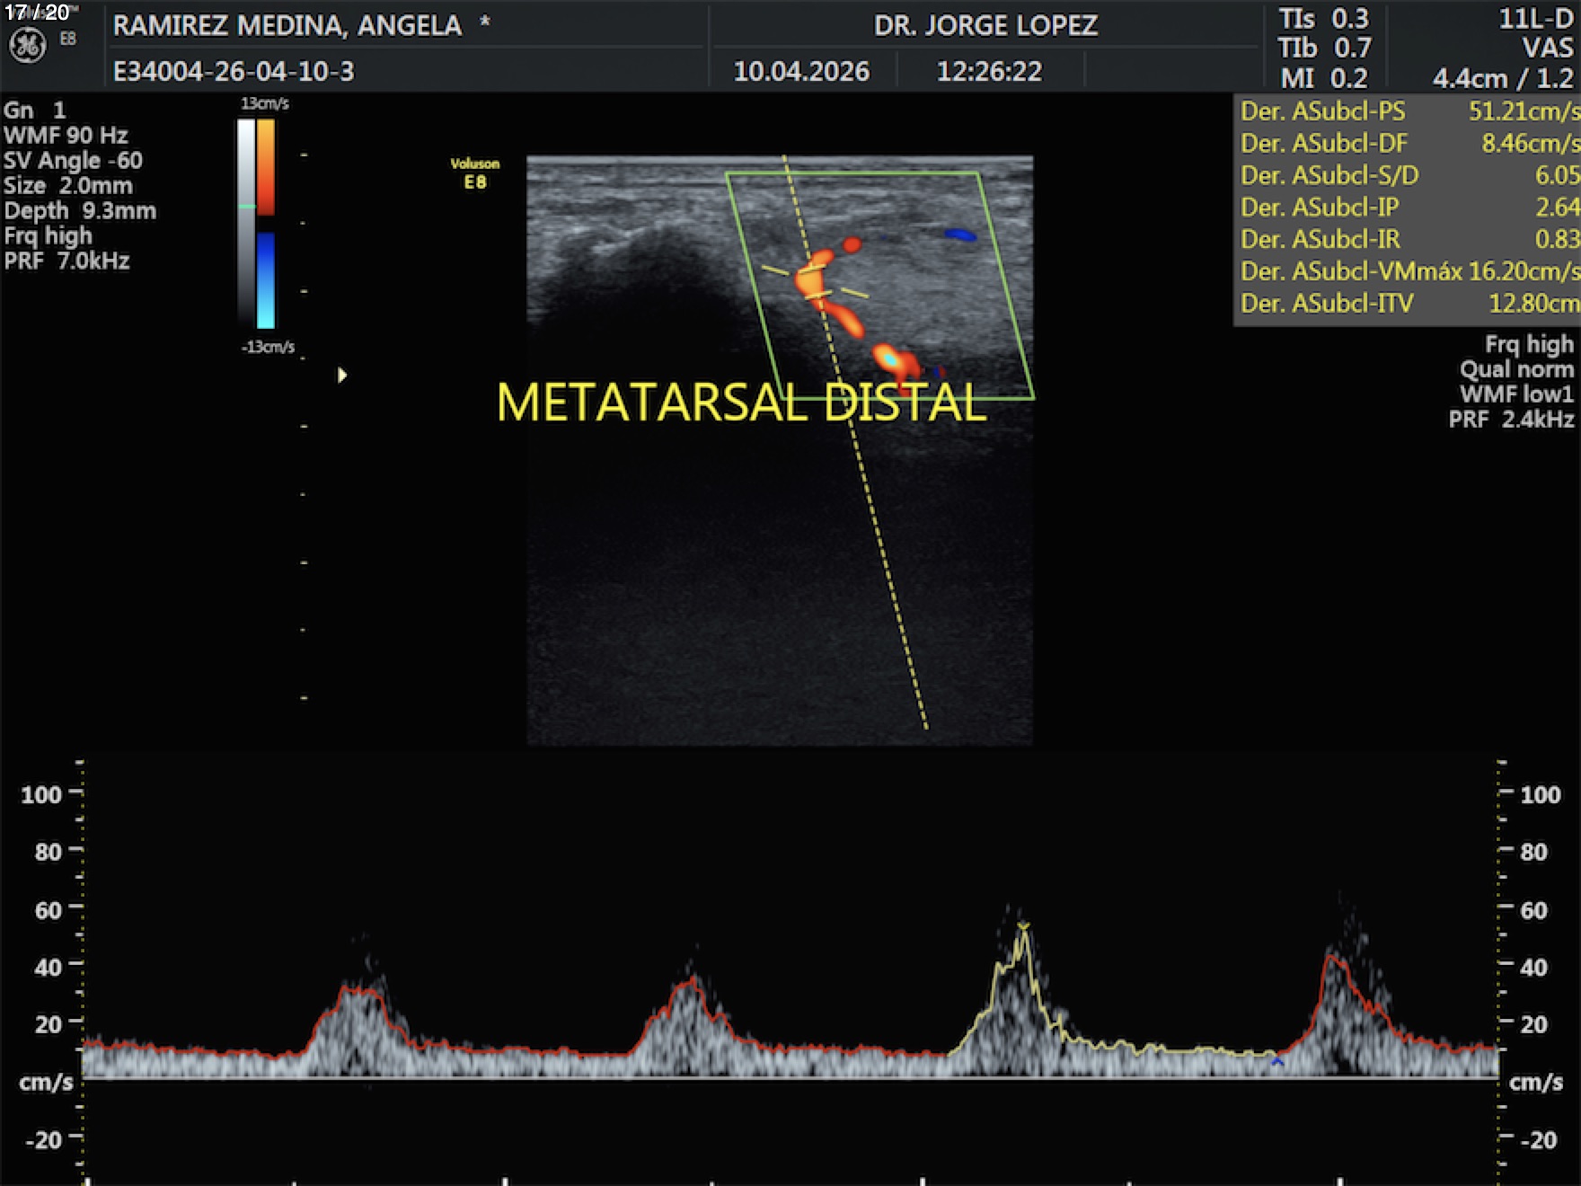The image size is (1581, 1186).
Task: Click patient name RAMIREZ MEDINA, ANGELA
Action: (287, 25)
